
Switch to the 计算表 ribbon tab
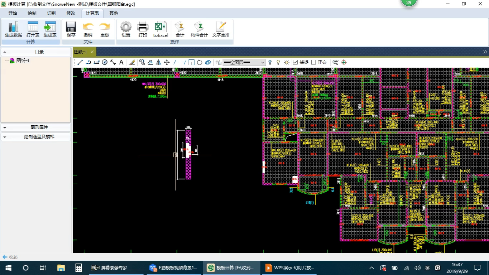92,13
